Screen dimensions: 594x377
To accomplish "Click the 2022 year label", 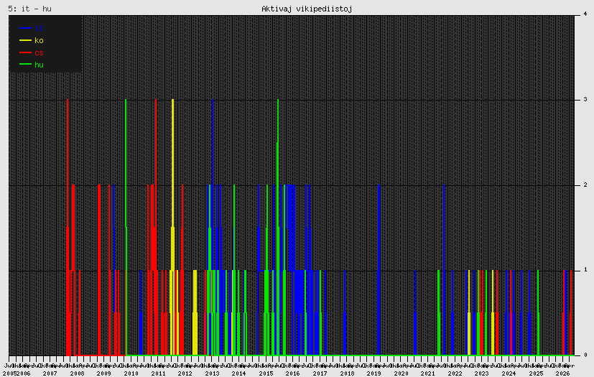I will point(455,373).
